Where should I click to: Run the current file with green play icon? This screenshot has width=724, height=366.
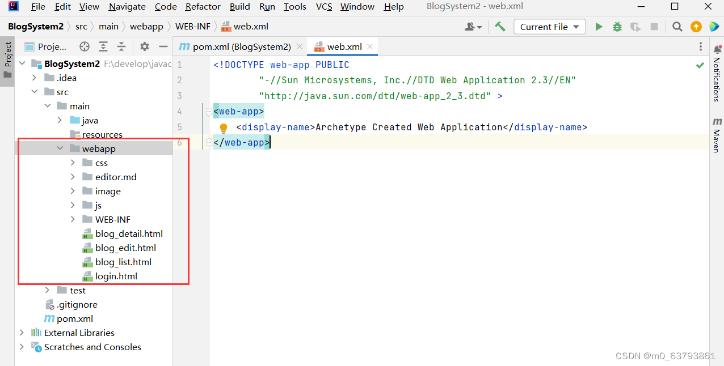click(x=599, y=27)
